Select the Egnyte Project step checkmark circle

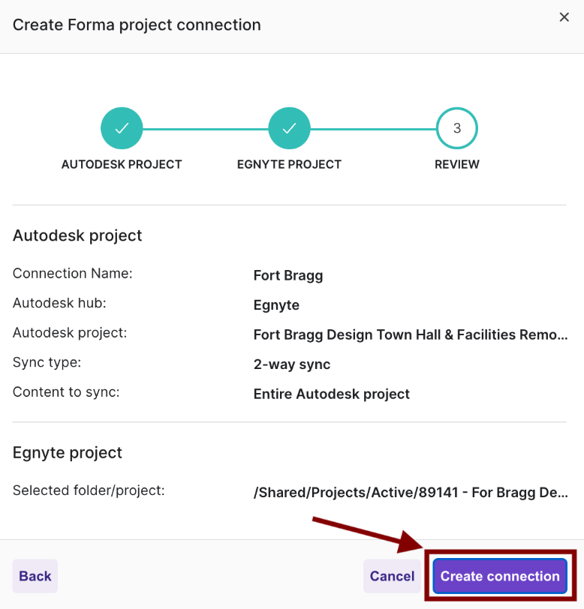289,128
